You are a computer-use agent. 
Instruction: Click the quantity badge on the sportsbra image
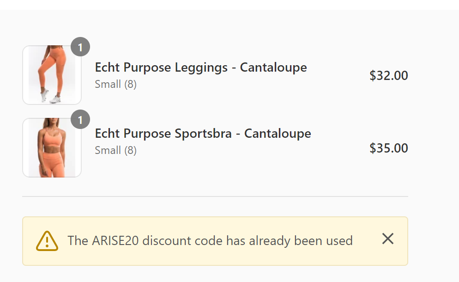(x=80, y=119)
